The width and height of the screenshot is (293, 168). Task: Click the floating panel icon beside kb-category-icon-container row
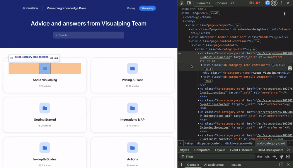click(x=290, y=68)
